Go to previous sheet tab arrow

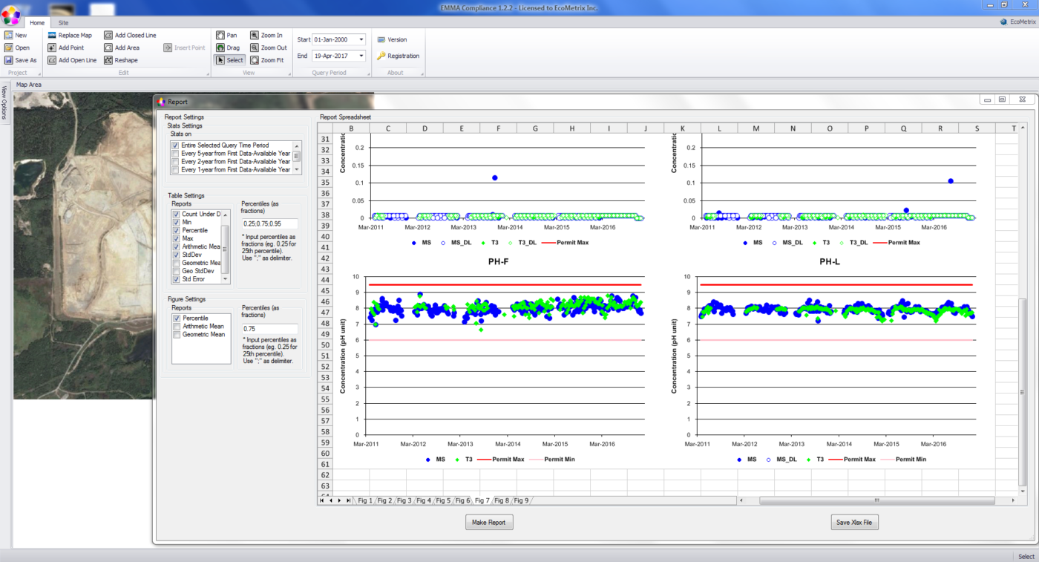[331, 500]
